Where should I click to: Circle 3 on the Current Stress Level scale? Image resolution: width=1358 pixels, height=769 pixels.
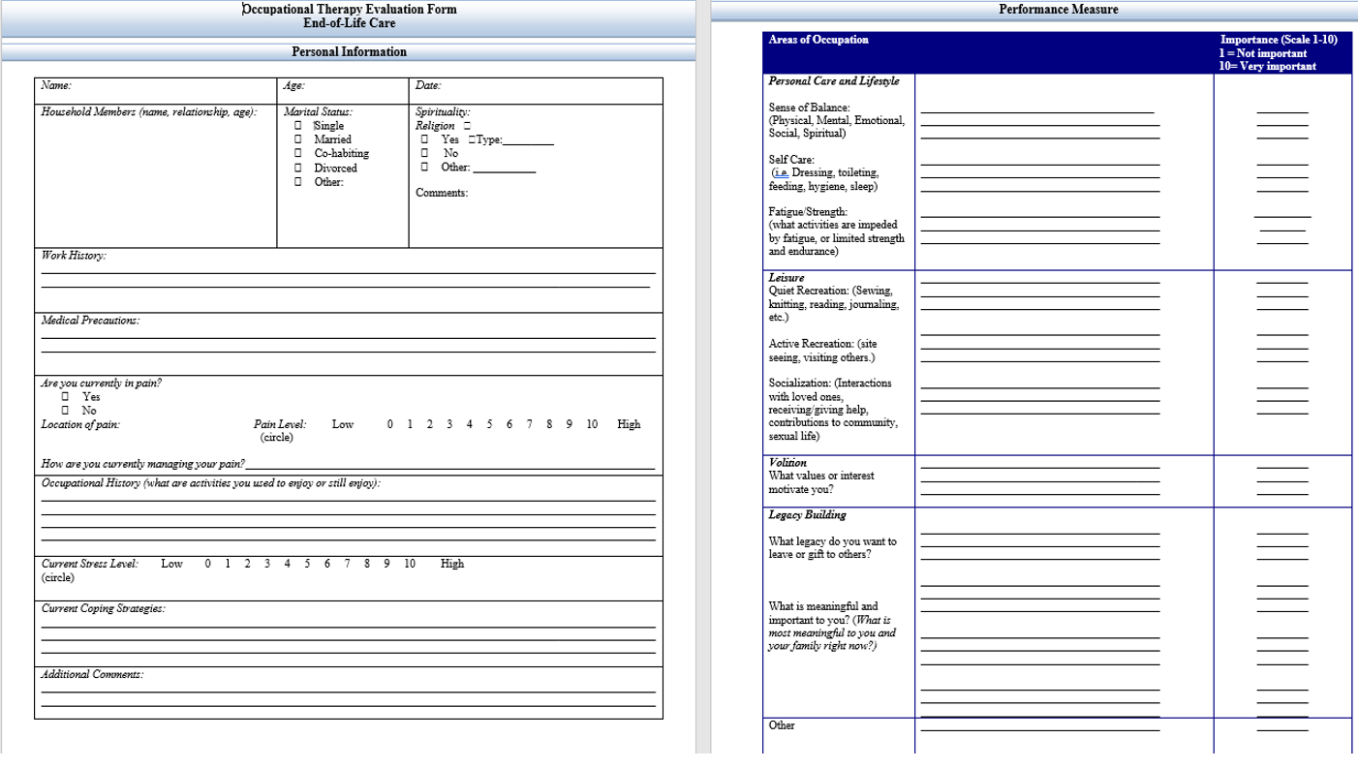tap(267, 563)
